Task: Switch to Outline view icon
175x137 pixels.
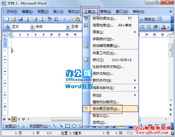Action: pyautogui.click(x=19, y=119)
